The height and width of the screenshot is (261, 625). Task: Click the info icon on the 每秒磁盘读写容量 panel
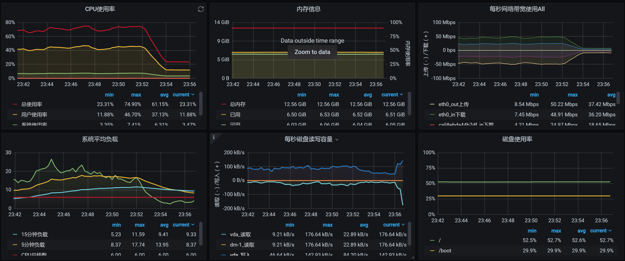click(214, 137)
